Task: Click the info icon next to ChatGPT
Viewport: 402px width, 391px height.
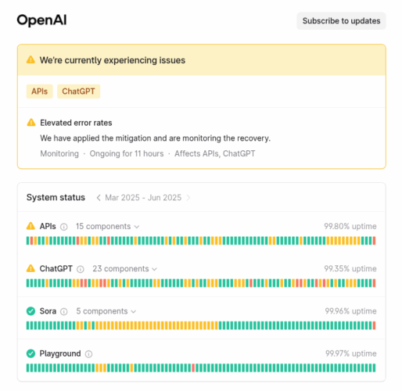Action: pos(81,269)
